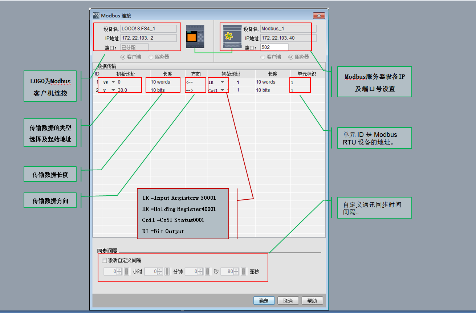The width and height of the screenshot is (476, 313).
Task: Close the Modbus 连接 dialog
Action: (x=319, y=16)
